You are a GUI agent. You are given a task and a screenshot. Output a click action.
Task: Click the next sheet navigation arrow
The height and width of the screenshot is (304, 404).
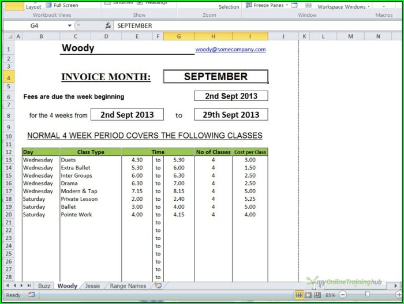21,286
